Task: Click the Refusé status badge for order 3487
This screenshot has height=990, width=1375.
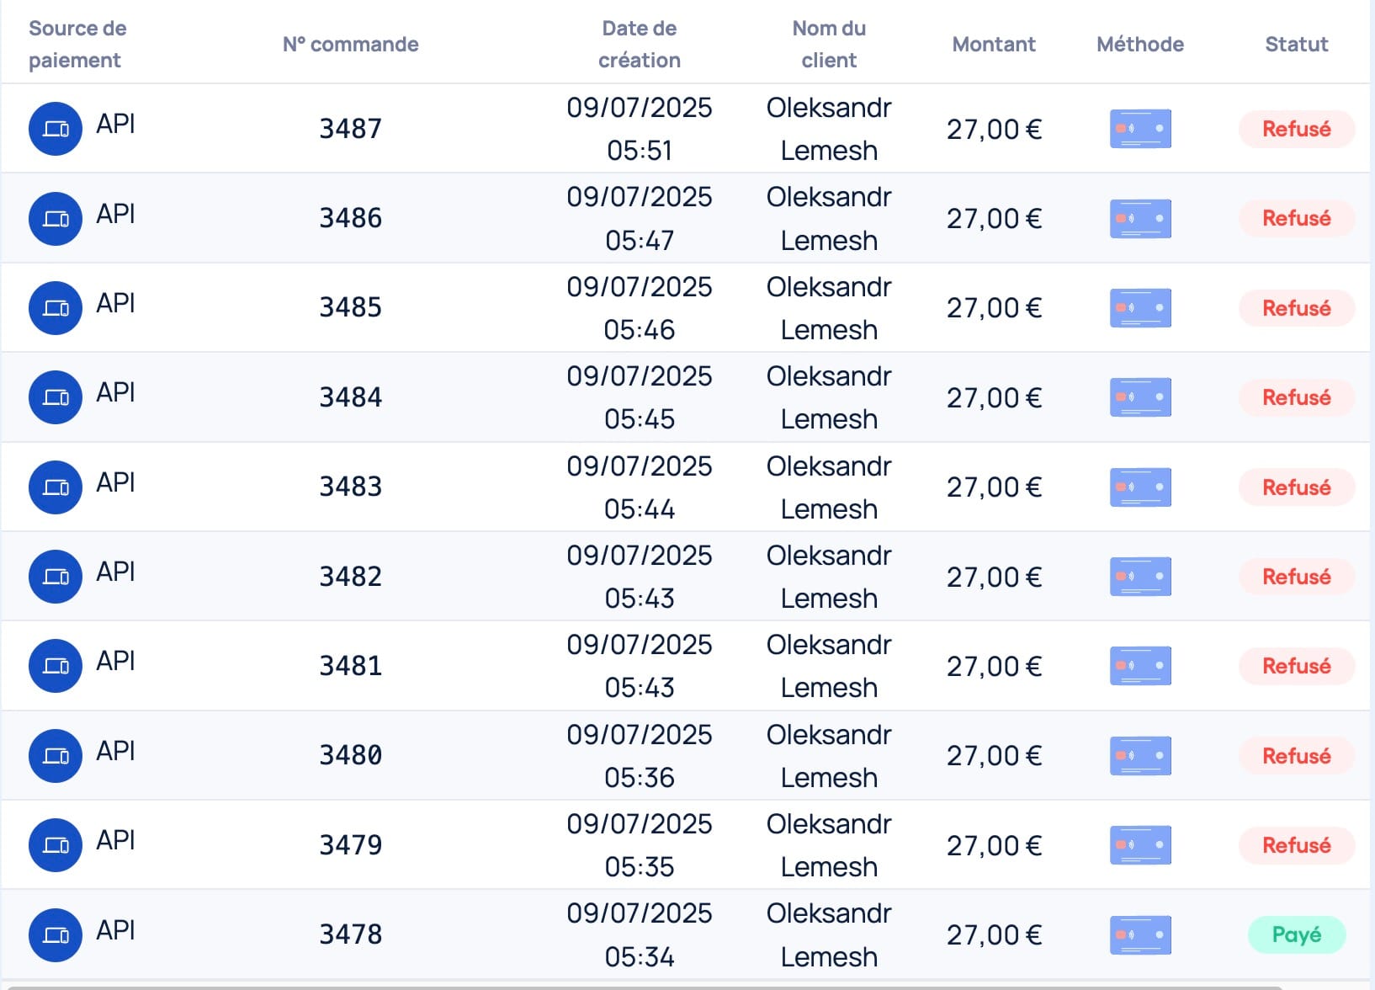Action: tap(1297, 129)
